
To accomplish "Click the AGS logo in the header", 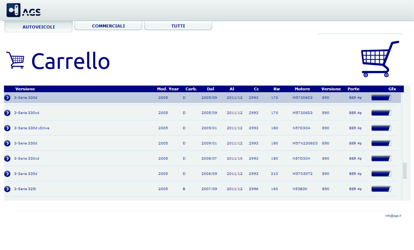I will pos(24,10).
